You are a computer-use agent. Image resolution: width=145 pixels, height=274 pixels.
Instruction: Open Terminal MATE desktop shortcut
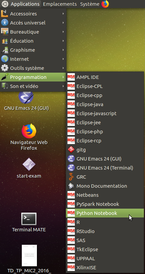point(29,222)
